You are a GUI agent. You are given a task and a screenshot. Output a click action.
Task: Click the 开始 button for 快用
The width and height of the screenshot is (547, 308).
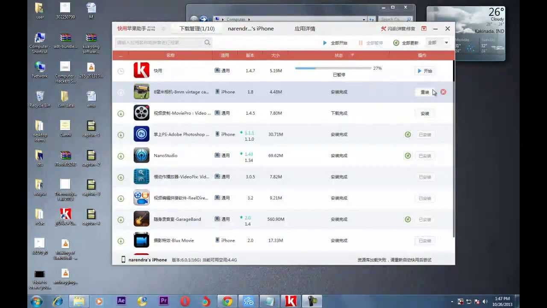pyautogui.click(x=425, y=71)
